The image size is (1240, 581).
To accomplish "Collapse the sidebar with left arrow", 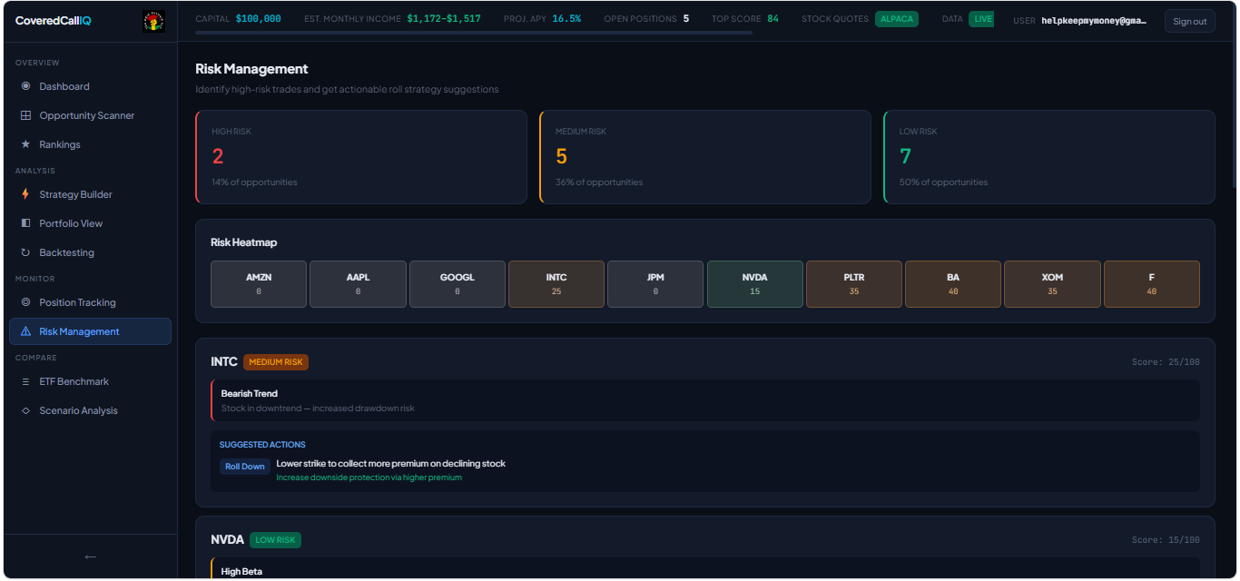I will 90,556.
